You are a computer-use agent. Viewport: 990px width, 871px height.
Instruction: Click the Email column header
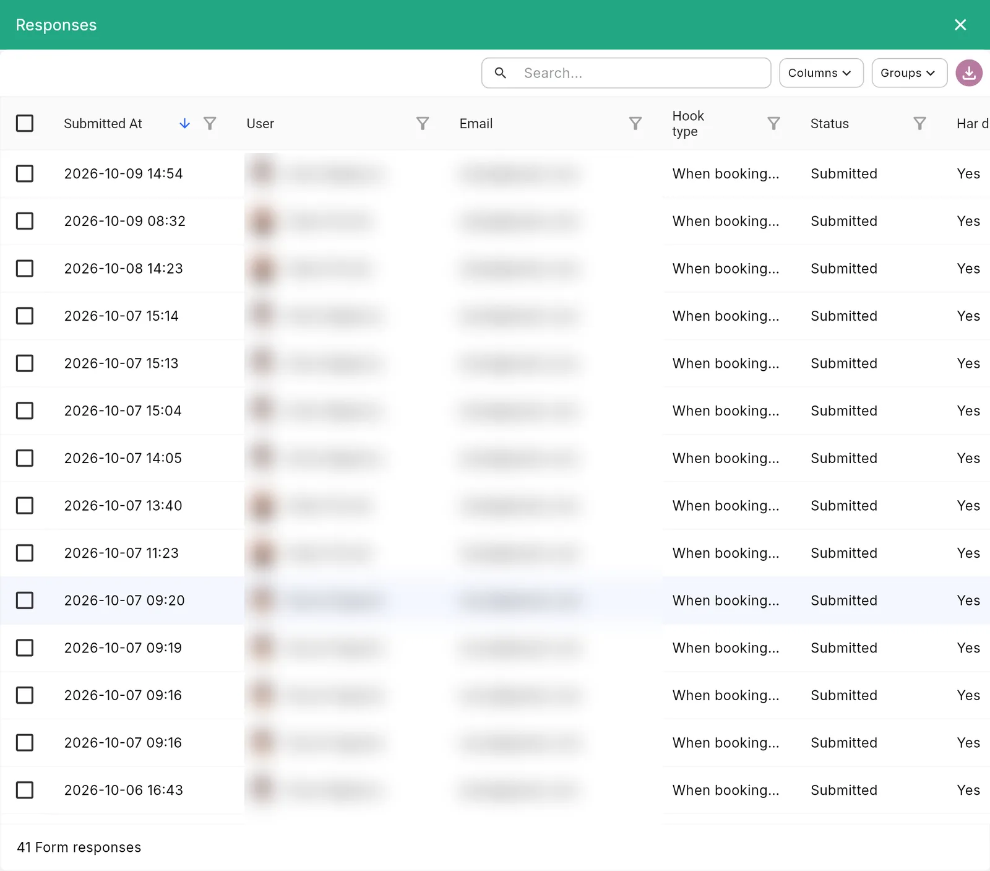476,124
